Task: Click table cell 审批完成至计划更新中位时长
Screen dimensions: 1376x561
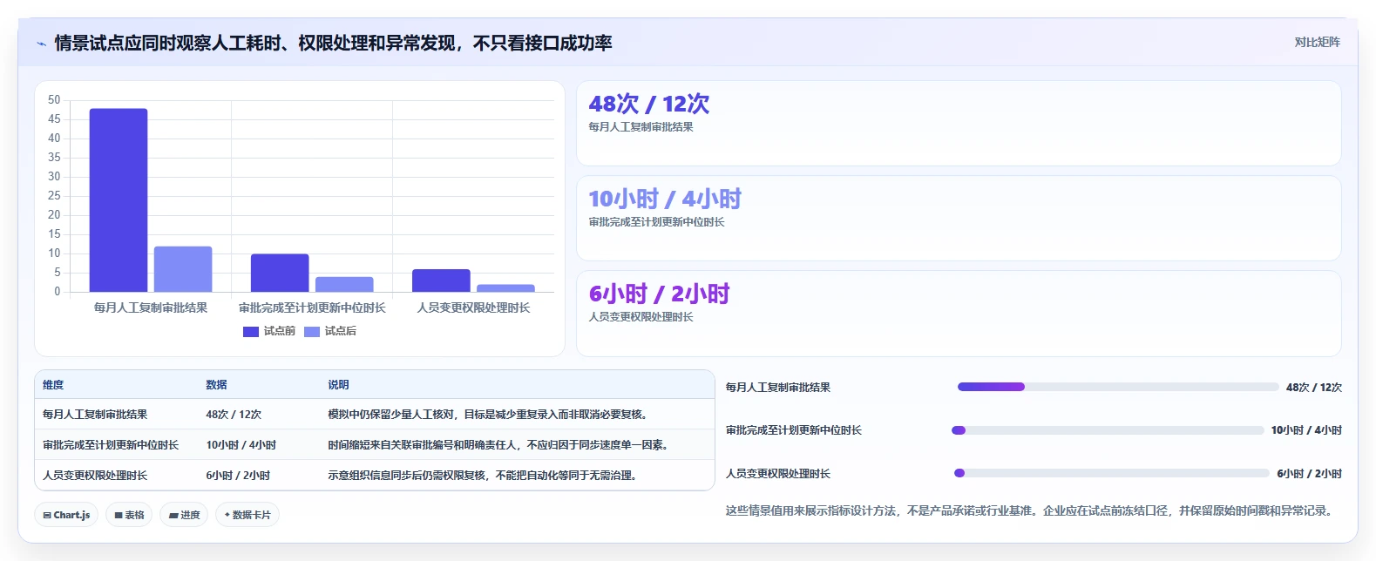Action: coord(111,445)
